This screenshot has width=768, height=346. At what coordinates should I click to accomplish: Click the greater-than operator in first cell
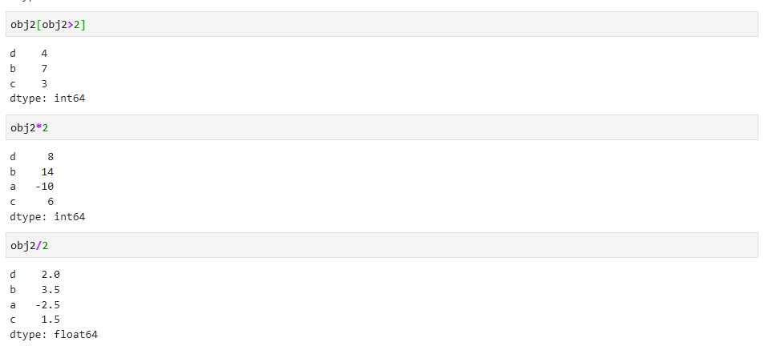tap(70, 25)
